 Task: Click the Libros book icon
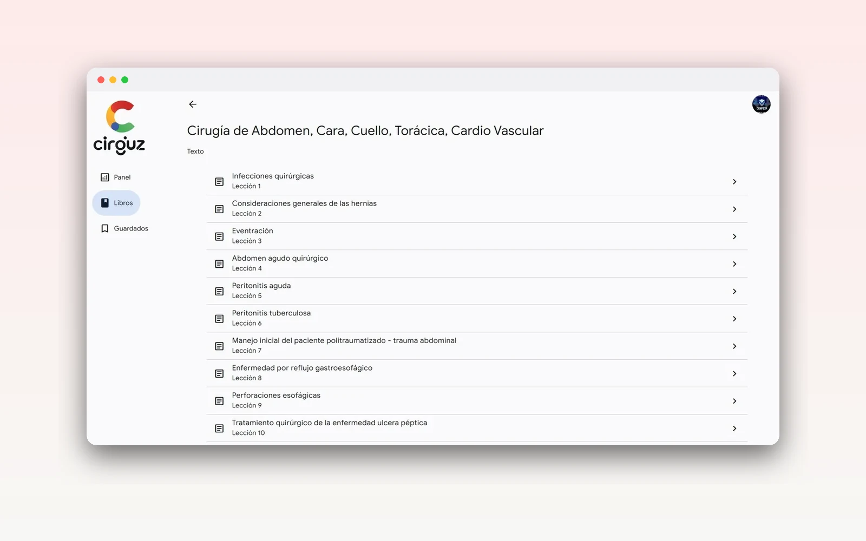[x=105, y=203]
